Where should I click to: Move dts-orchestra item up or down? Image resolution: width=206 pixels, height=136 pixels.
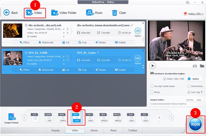click(x=143, y=39)
